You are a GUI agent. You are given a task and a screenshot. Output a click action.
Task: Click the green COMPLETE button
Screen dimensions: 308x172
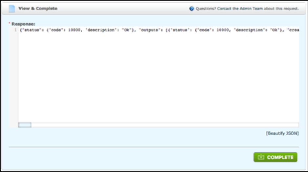[275, 157]
